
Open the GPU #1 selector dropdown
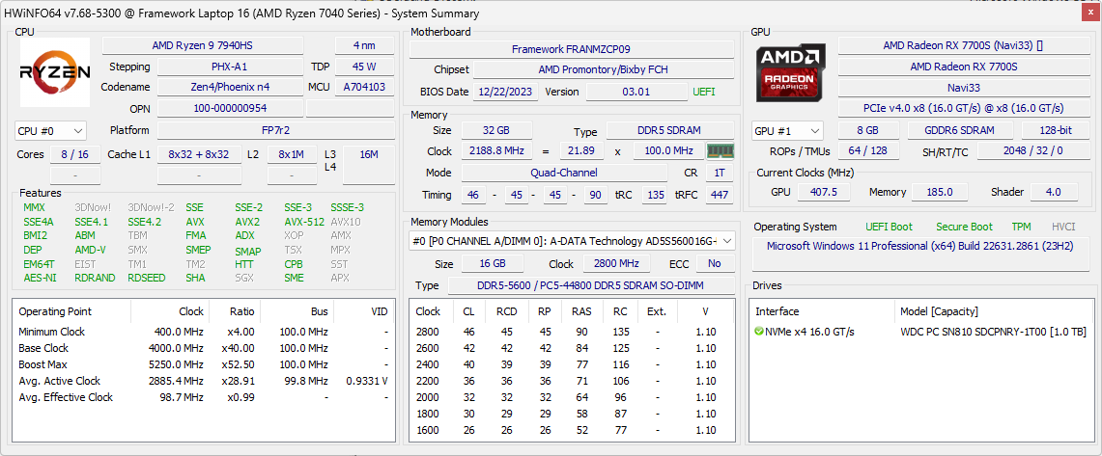[x=788, y=131]
